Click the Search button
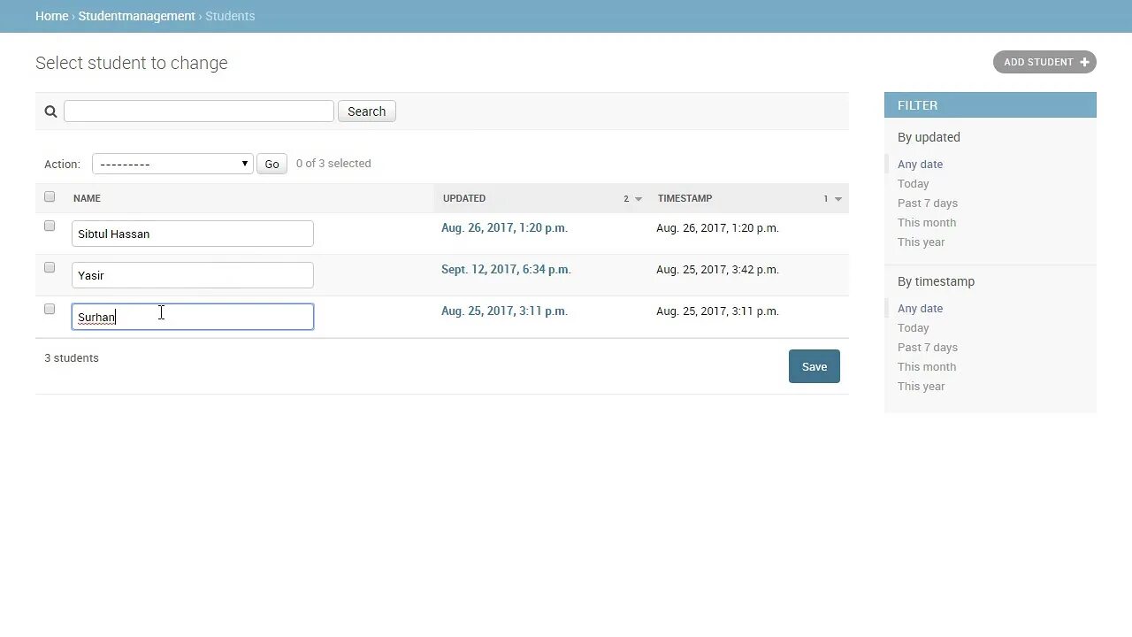Screen dimensions: 1132x637 [366, 111]
